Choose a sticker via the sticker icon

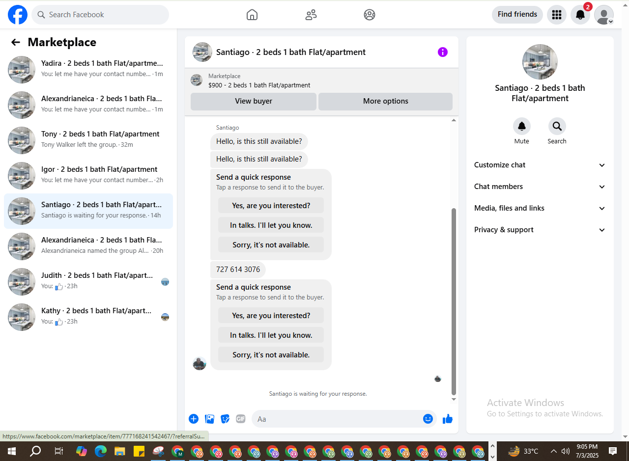click(x=225, y=419)
